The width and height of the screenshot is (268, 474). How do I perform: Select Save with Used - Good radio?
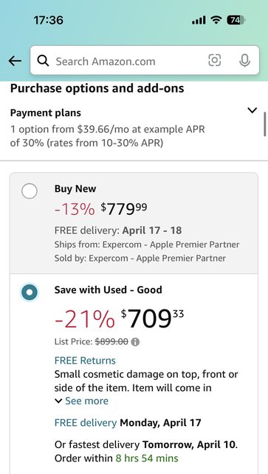pos(30,293)
